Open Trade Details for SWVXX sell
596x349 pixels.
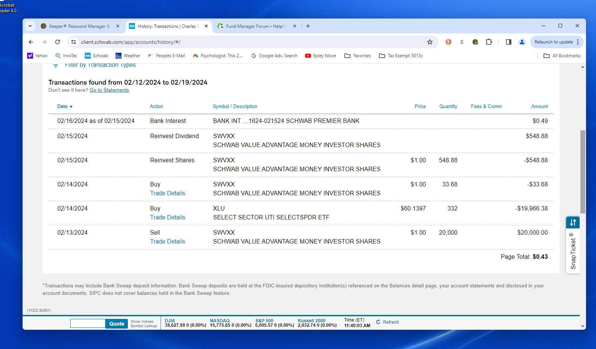tap(168, 242)
